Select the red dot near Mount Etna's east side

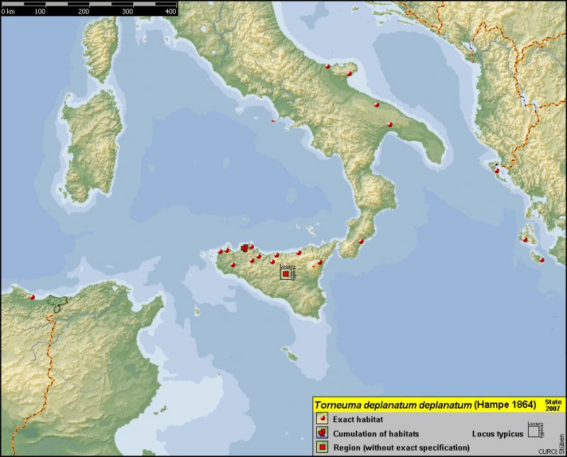click(320, 262)
